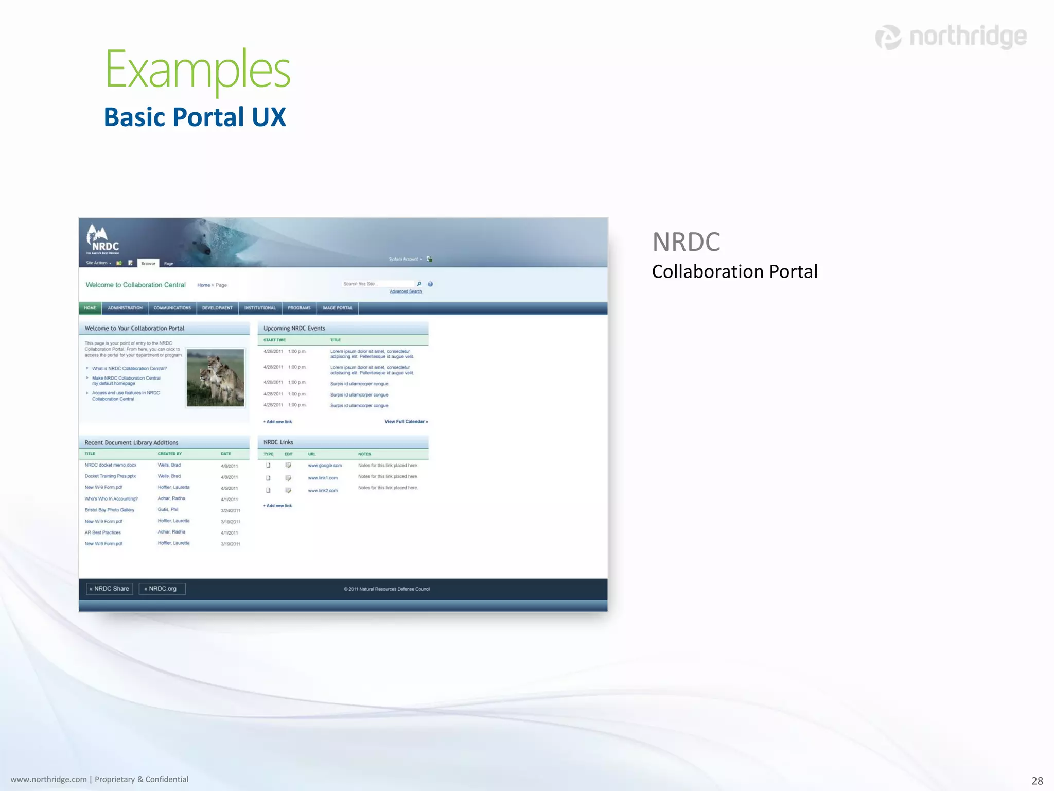Screen dimensions: 1054x791
Task: Click inside the 'Search this Site' field
Action: (x=378, y=284)
